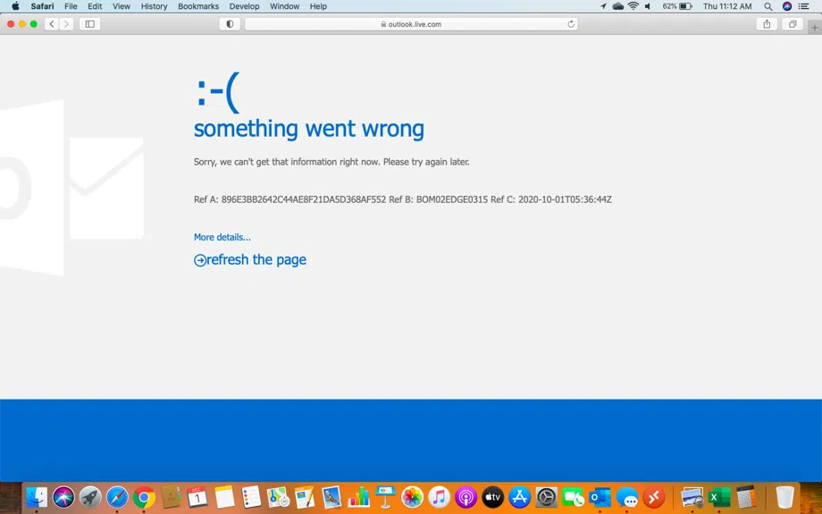Click the outlook.live.com address field
Viewport: 822px width, 514px height.
[x=411, y=24]
